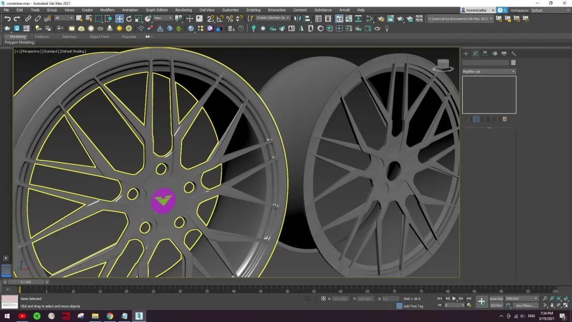The width and height of the screenshot is (572, 322).
Task: Open key filter Selected dropdown
Action: (521, 299)
